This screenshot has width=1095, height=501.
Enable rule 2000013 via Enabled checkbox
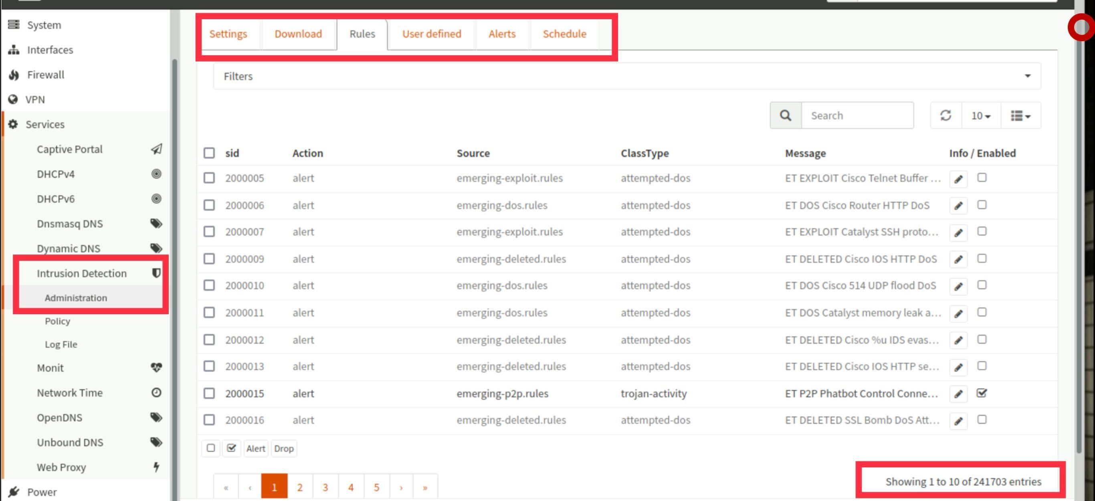tap(982, 366)
